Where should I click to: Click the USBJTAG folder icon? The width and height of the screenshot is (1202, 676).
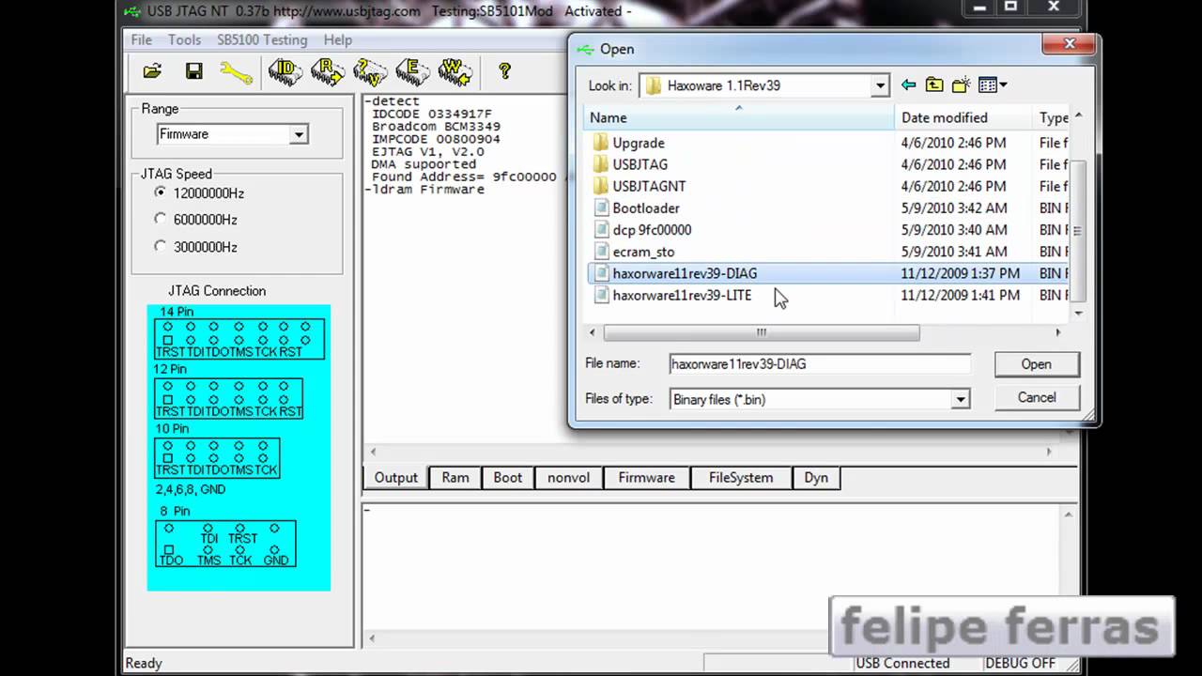601,164
